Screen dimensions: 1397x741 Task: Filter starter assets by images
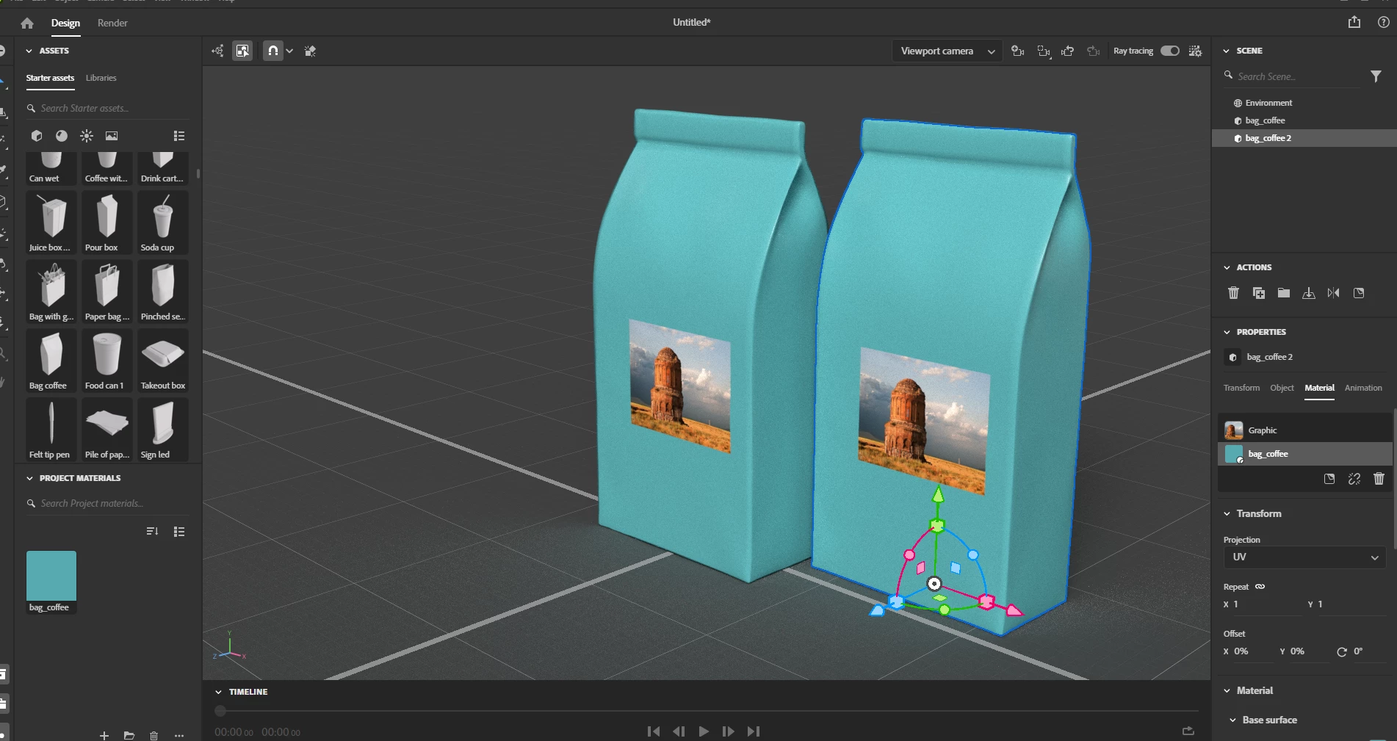112,136
